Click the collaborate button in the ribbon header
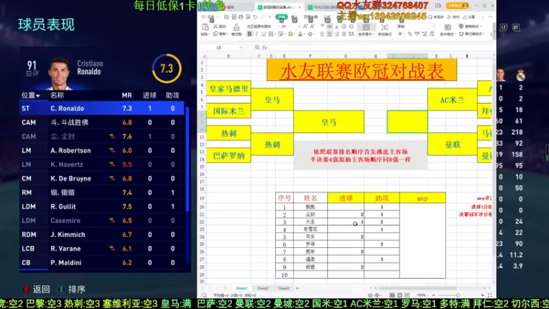 tap(454, 16)
